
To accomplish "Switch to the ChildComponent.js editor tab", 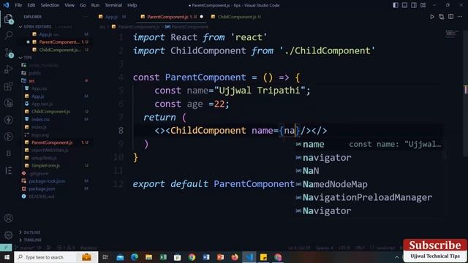I will click(x=236, y=17).
